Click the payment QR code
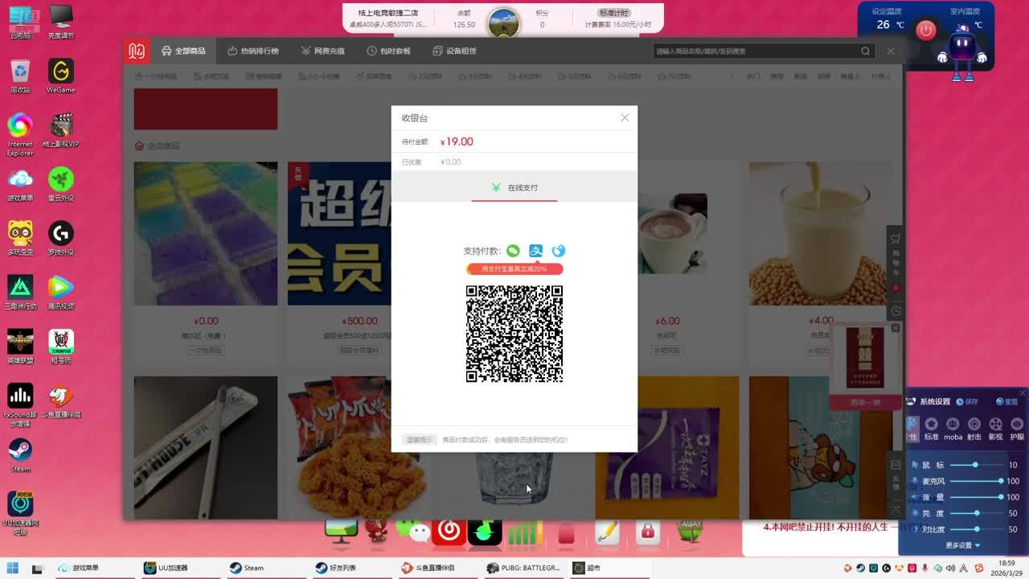Image resolution: width=1029 pixels, height=579 pixels. [514, 334]
